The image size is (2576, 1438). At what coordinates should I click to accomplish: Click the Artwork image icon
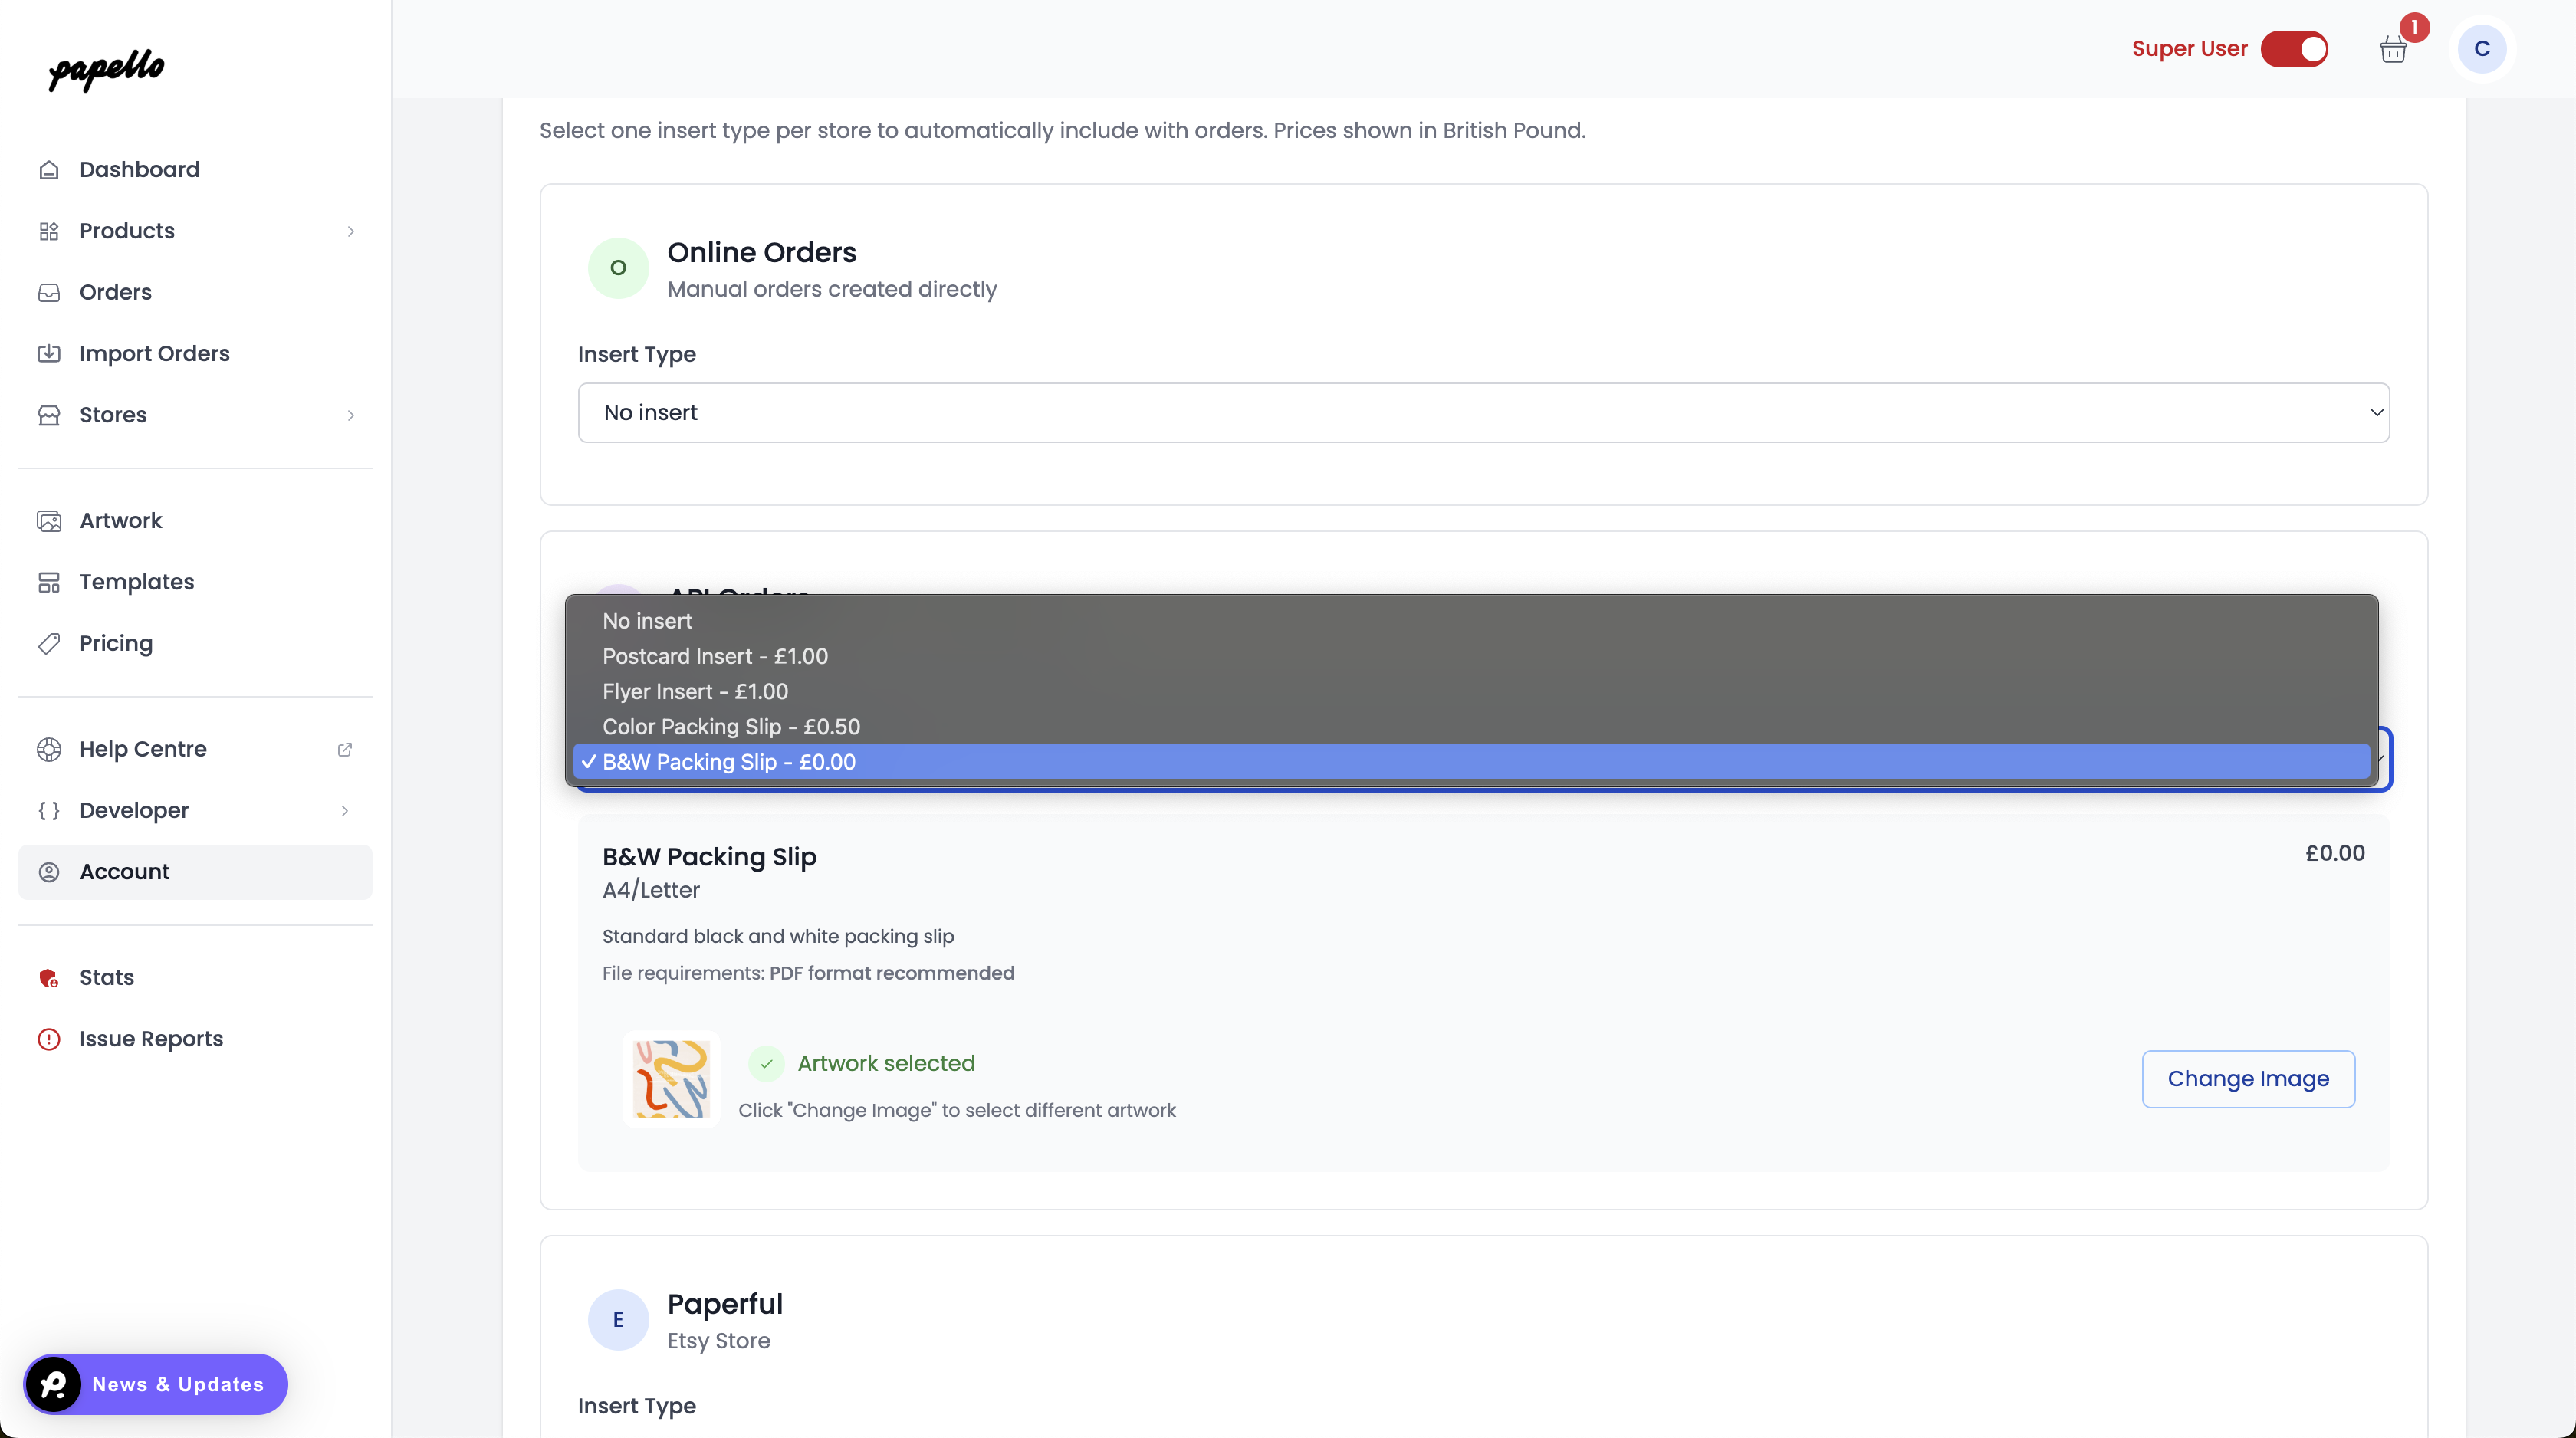tap(49, 521)
